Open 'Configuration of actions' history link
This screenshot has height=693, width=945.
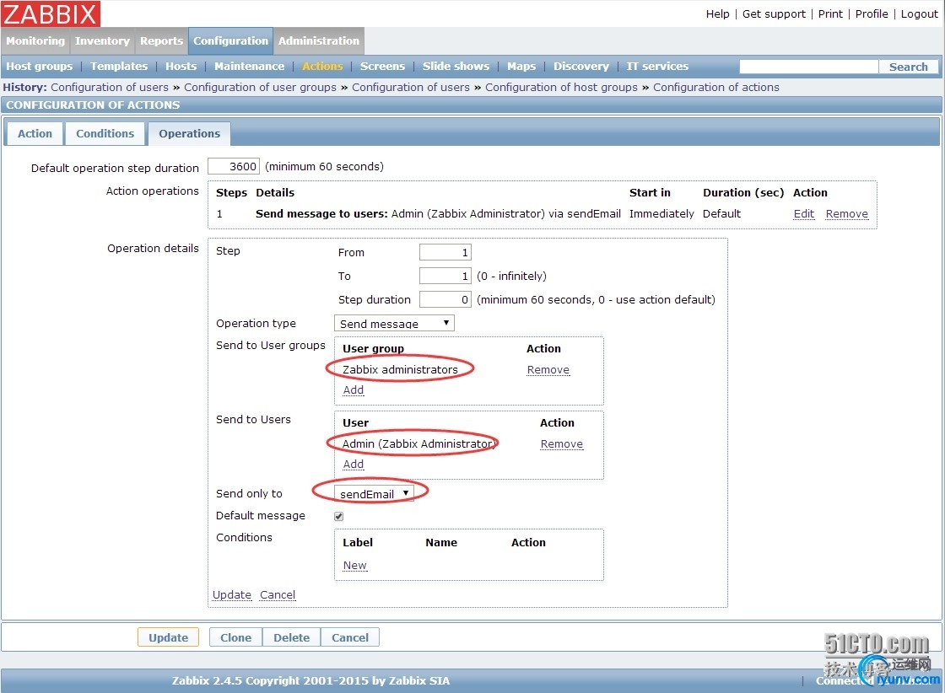(716, 88)
